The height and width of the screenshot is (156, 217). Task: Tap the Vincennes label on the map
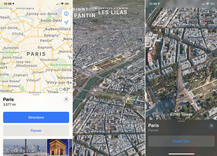[49, 60]
